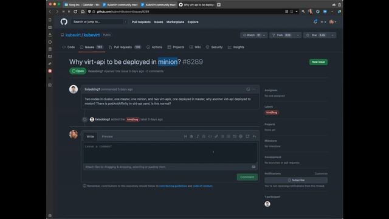Viewport: 389px width, 219px height.
Task: Click the green New issue button
Action: click(318, 62)
